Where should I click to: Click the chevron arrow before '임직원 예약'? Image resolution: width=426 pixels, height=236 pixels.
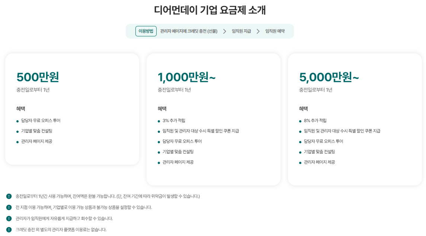[258, 31]
